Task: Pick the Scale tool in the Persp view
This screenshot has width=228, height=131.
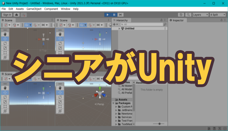Action: pos(60,102)
